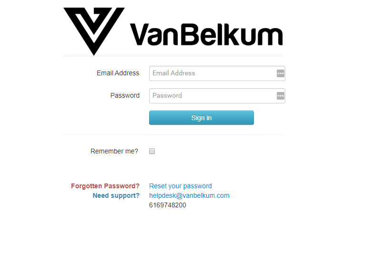
Task: Open the Reset your password link
Action: click(180, 186)
